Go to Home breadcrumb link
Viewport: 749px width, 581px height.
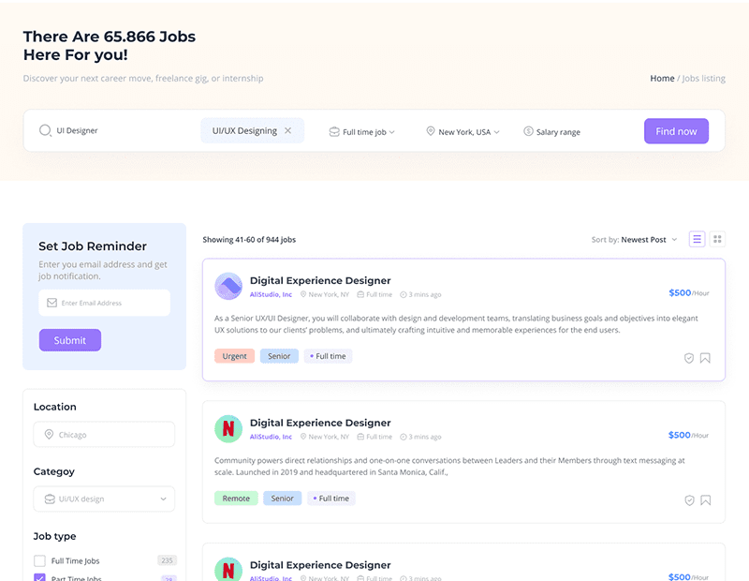click(x=662, y=79)
